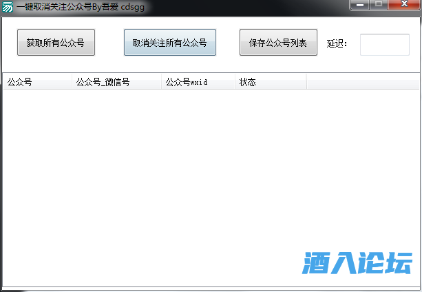Focus the 延迟 delay input box
Screen dimensions: 422x292
(384, 44)
